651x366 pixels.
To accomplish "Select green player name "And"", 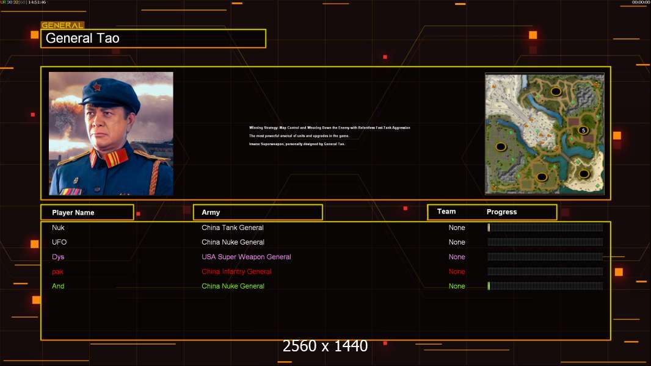I will [58, 286].
